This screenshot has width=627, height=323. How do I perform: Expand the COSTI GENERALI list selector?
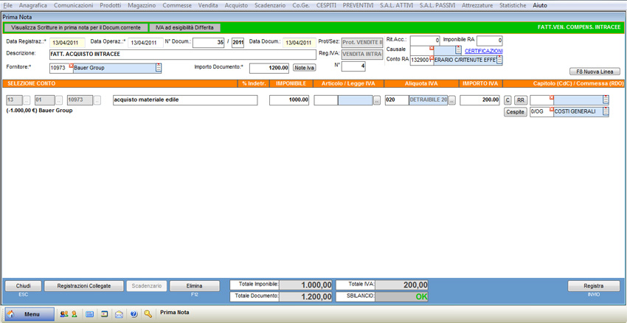[x=606, y=112]
